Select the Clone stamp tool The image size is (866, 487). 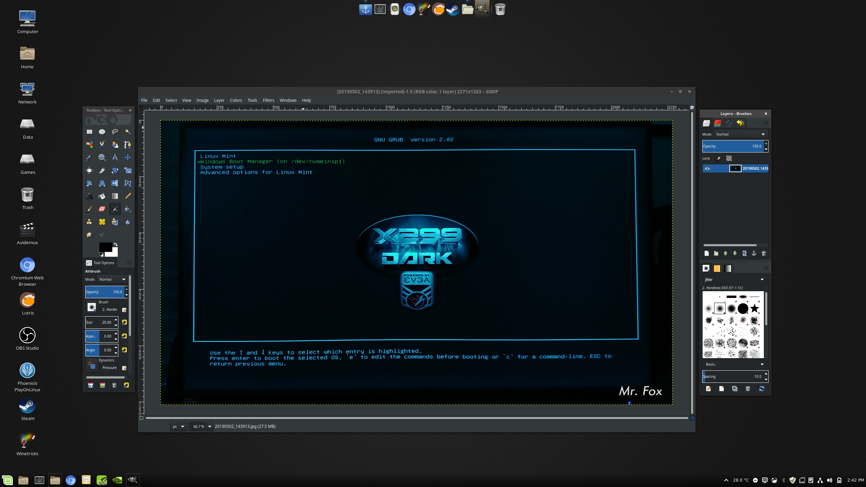tap(89, 222)
